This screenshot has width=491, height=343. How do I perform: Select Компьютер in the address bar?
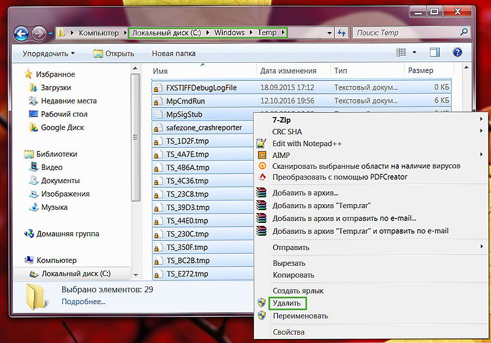(x=99, y=33)
